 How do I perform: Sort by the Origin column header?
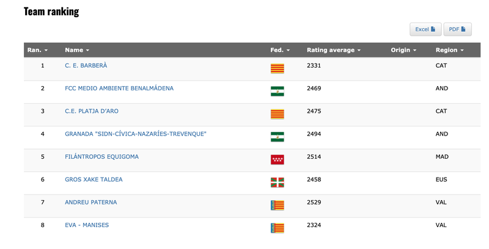(403, 50)
